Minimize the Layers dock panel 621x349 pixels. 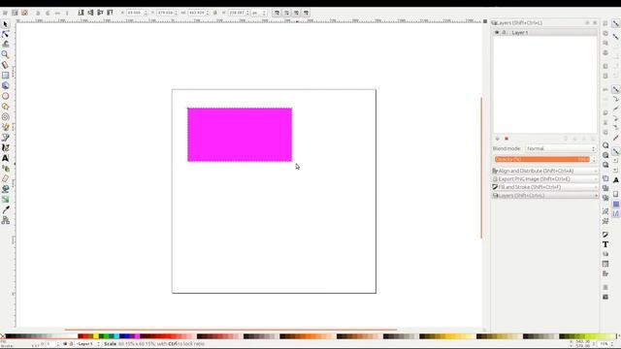point(587,23)
